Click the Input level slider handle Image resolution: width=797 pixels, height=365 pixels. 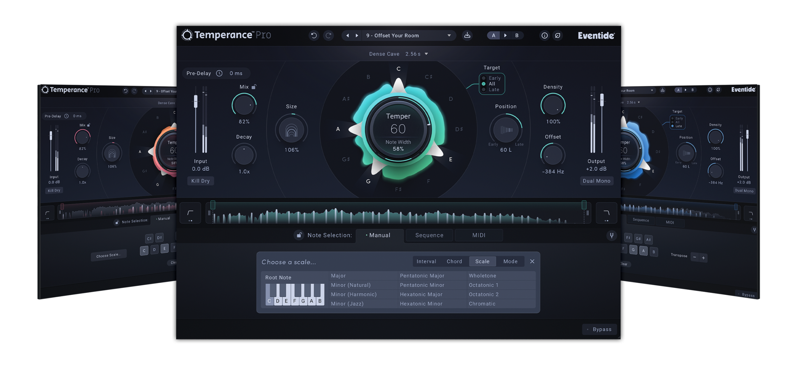point(196,101)
